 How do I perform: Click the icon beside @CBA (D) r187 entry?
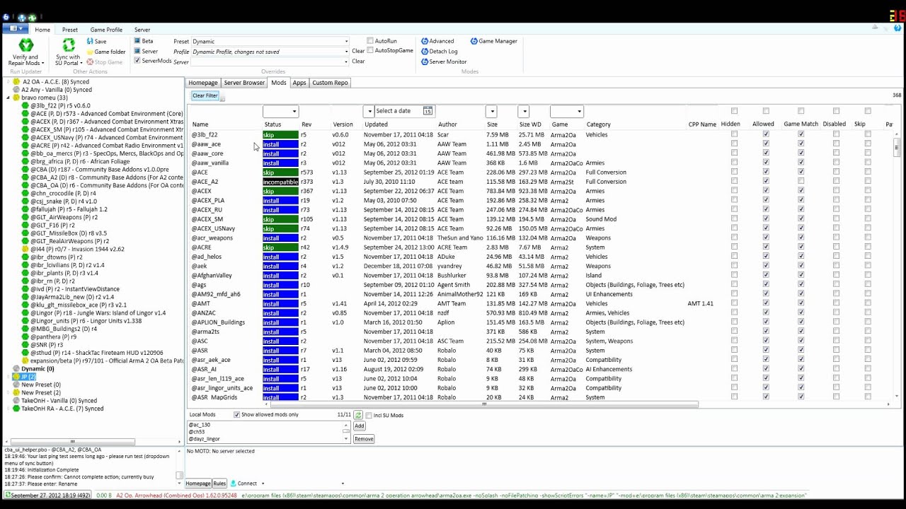[x=25, y=170]
